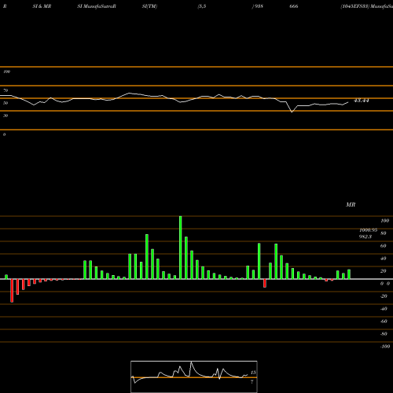The height and width of the screenshot is (393, 393).
Task: Click the tallest green MR histogram bar
Action: 181,248
